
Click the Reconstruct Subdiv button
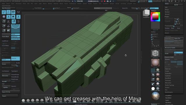click(x=174, y=48)
